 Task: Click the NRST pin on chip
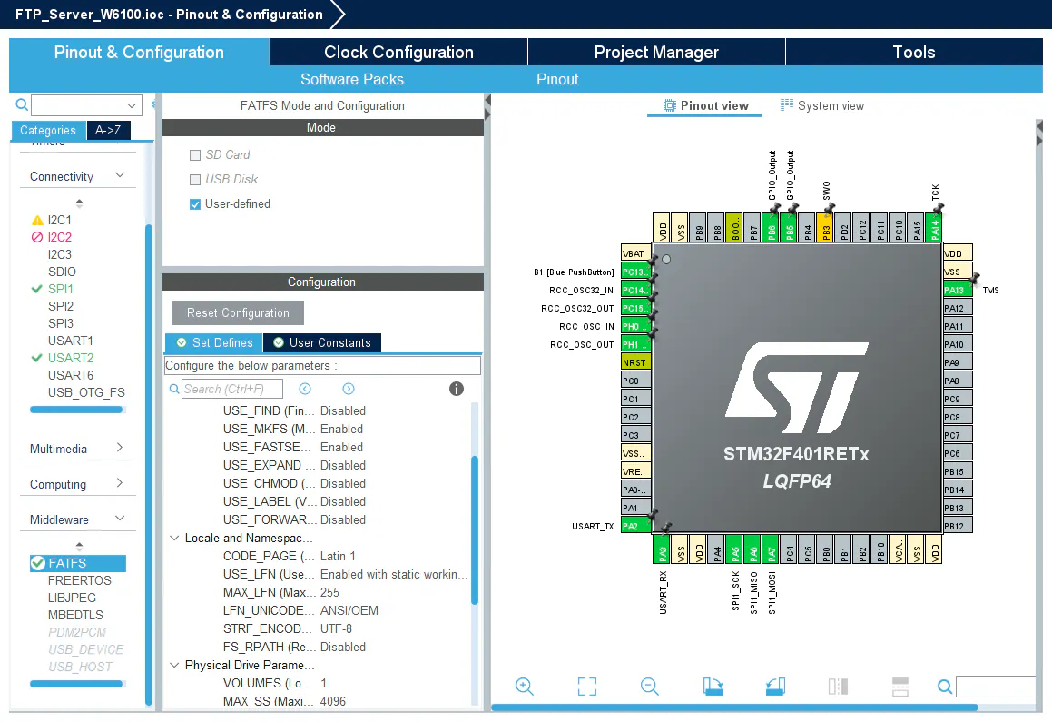(635, 362)
